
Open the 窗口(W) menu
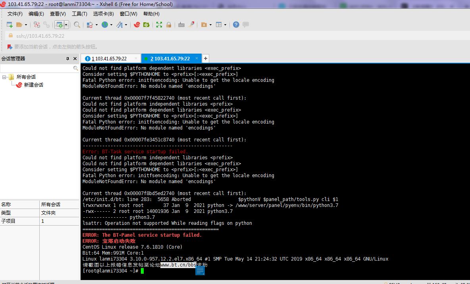(129, 14)
